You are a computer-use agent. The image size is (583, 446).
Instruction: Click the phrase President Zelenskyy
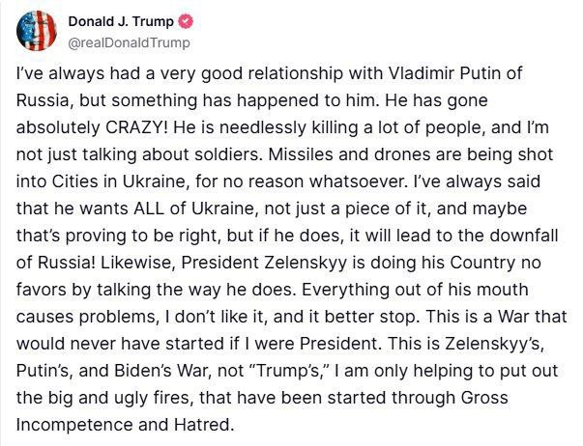click(x=264, y=263)
